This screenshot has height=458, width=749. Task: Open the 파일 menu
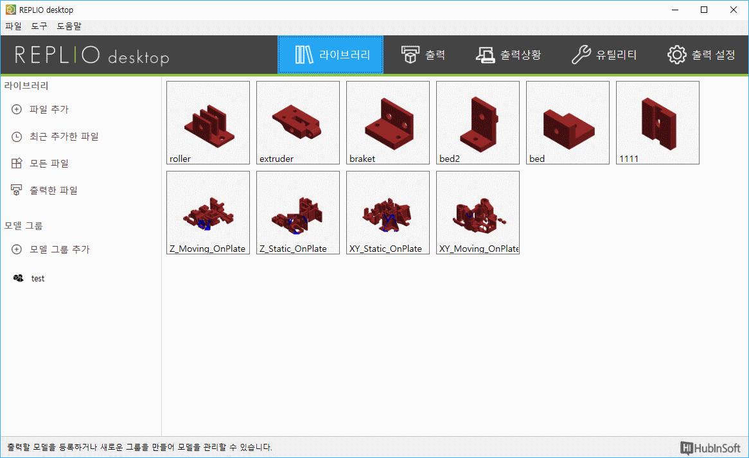click(x=13, y=26)
